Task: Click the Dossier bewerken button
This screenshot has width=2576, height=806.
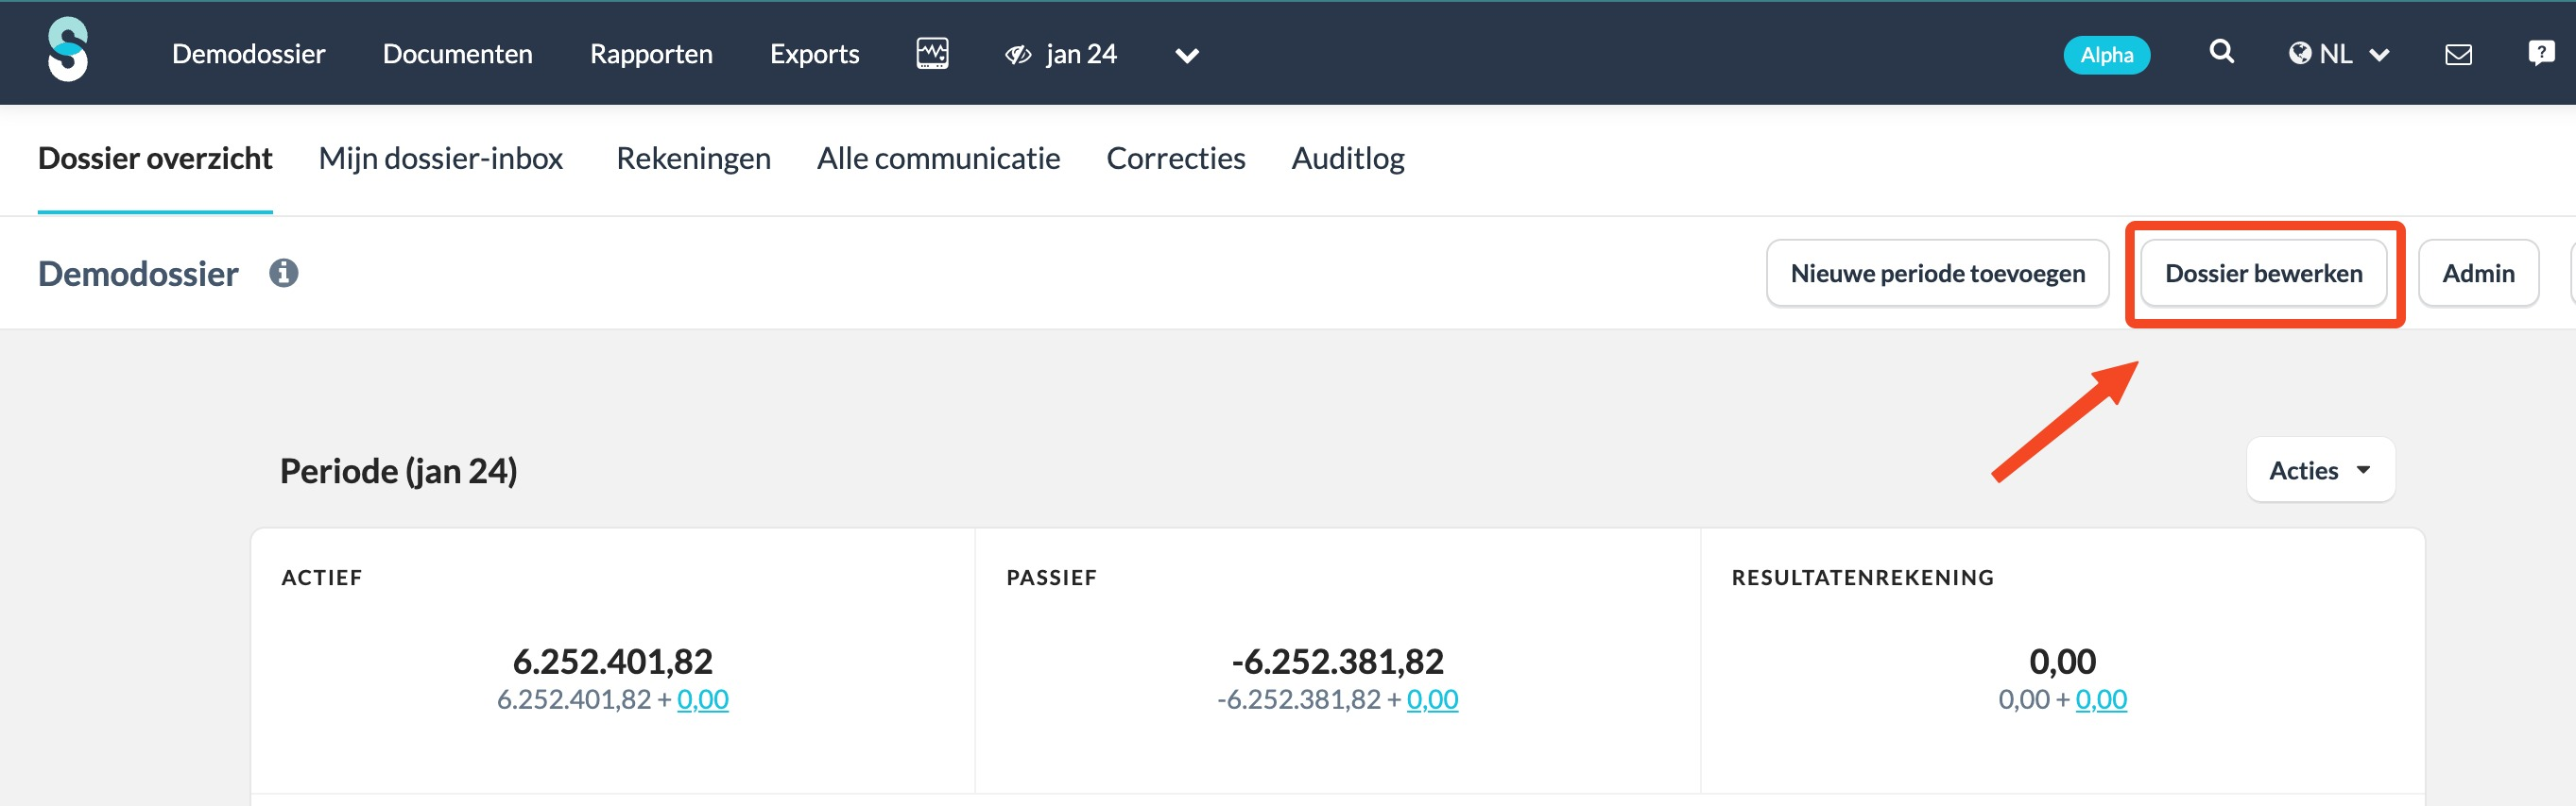Action: pyautogui.click(x=2263, y=274)
